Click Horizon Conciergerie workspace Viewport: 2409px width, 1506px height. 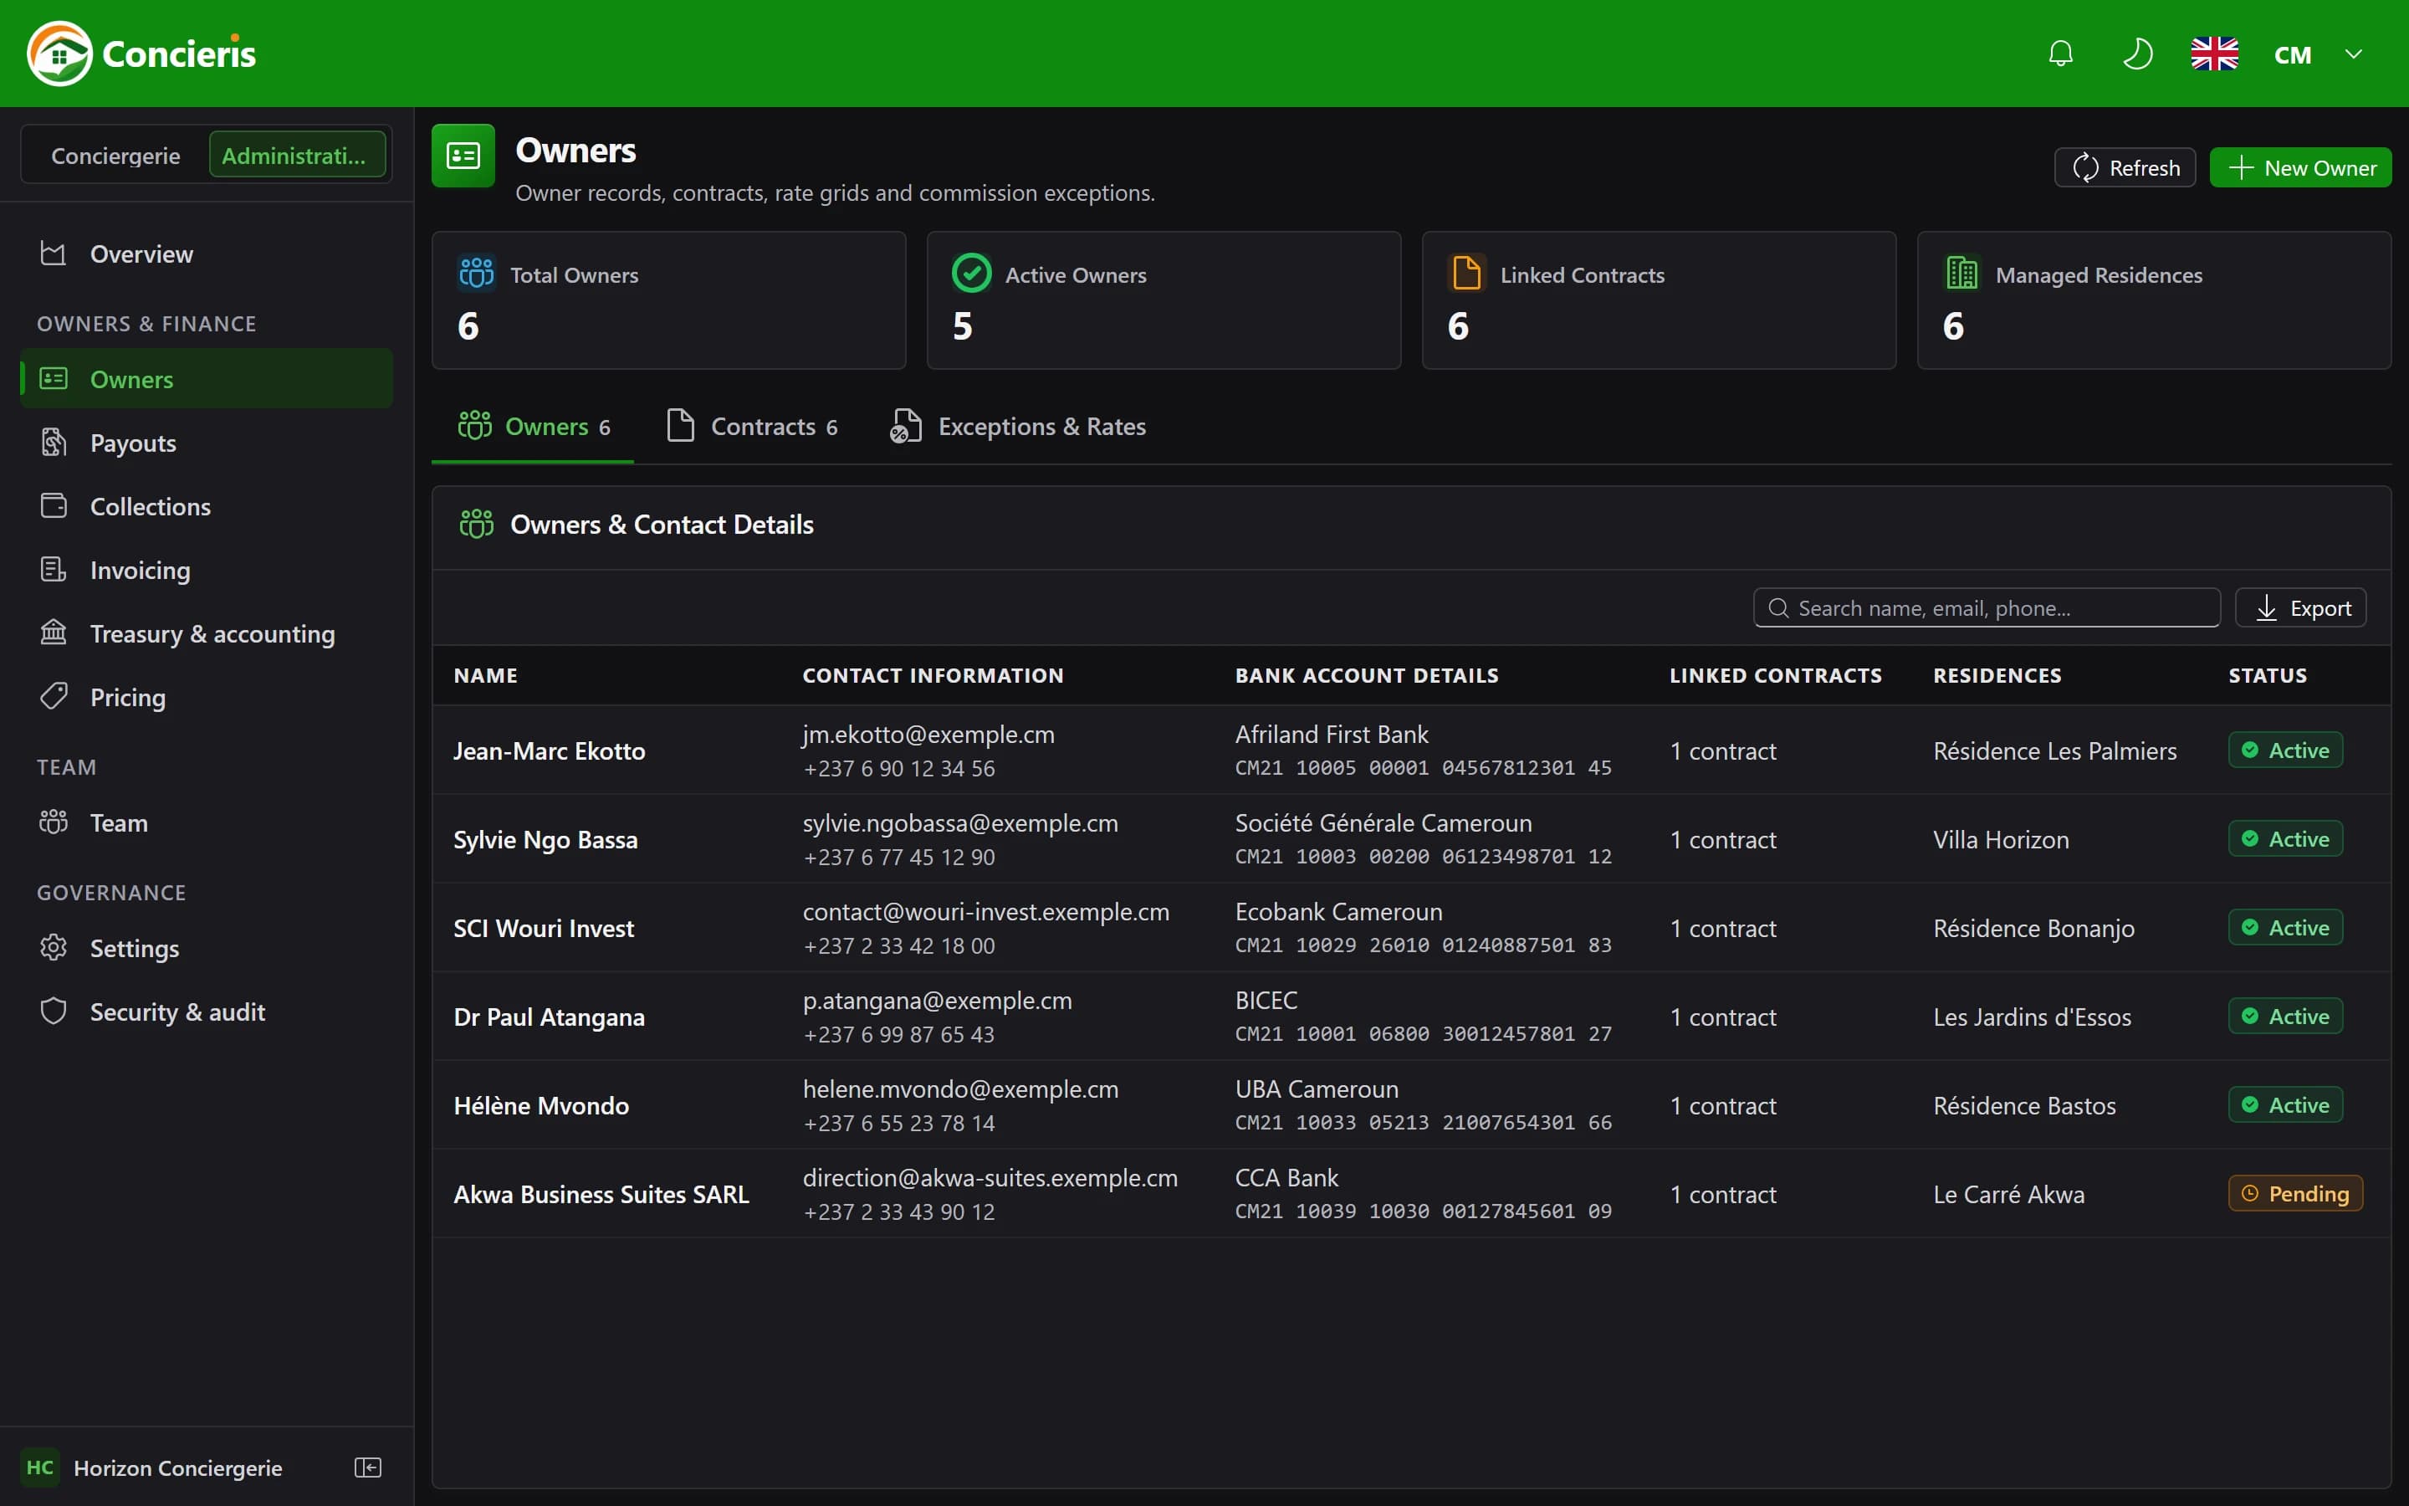coord(152,1468)
